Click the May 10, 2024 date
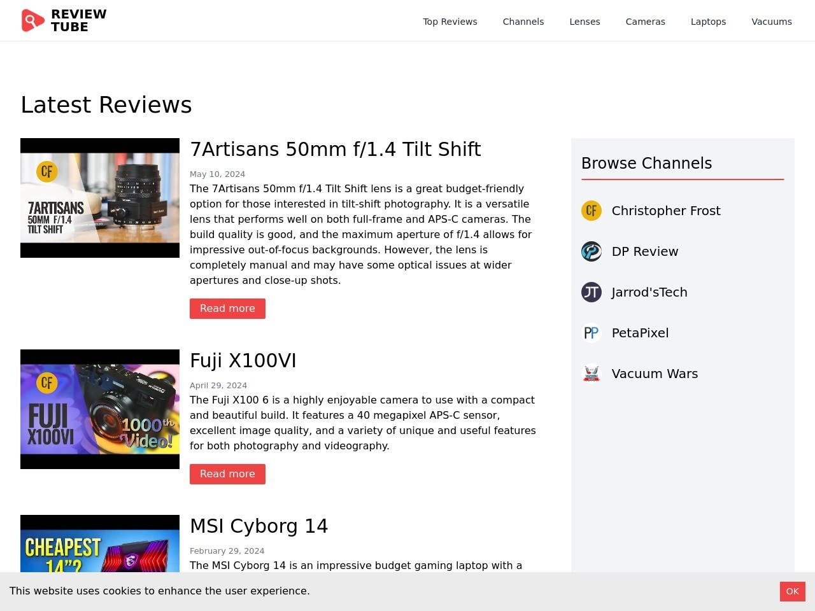The height and width of the screenshot is (611, 815). pyautogui.click(x=217, y=174)
